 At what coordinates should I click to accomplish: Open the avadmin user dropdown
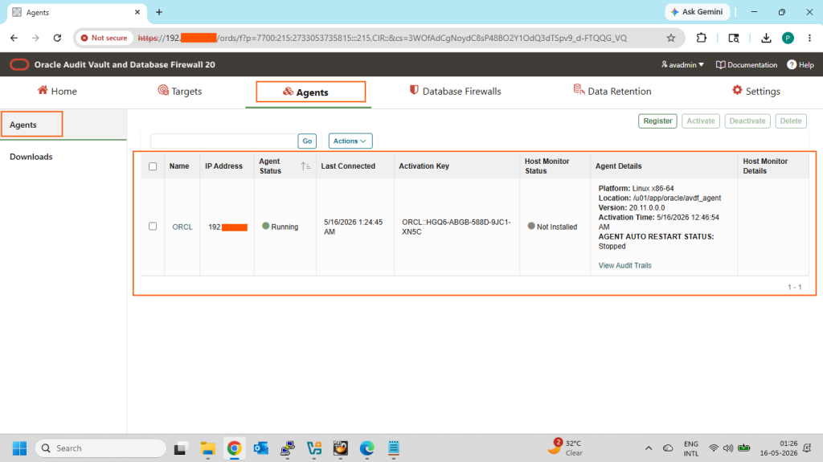[682, 64]
